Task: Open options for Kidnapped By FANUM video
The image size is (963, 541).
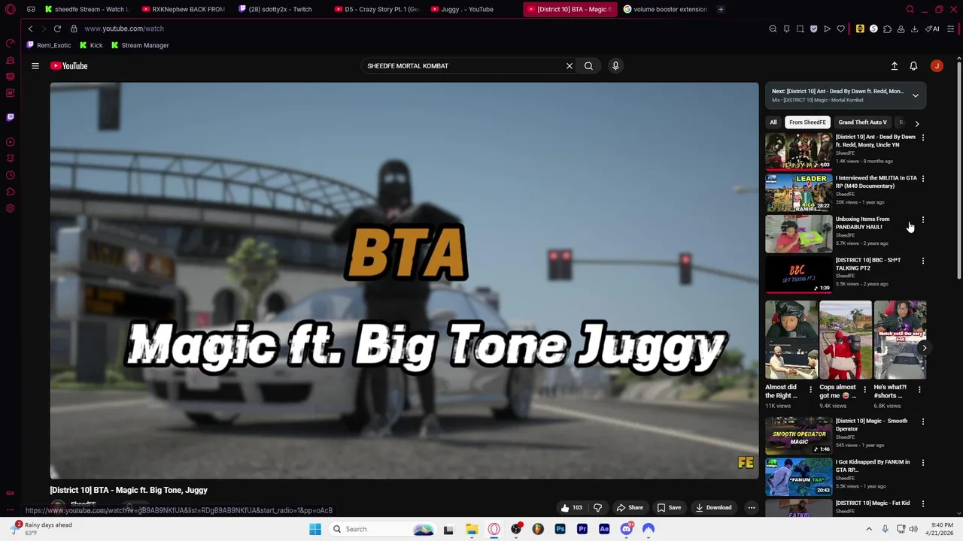Action: (x=923, y=463)
